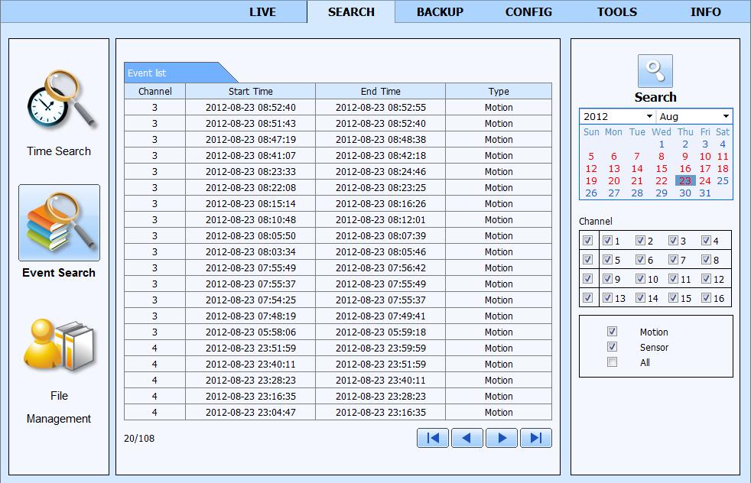The width and height of the screenshot is (751, 483).
Task: Open the BACKUP tab
Action: coord(440,12)
